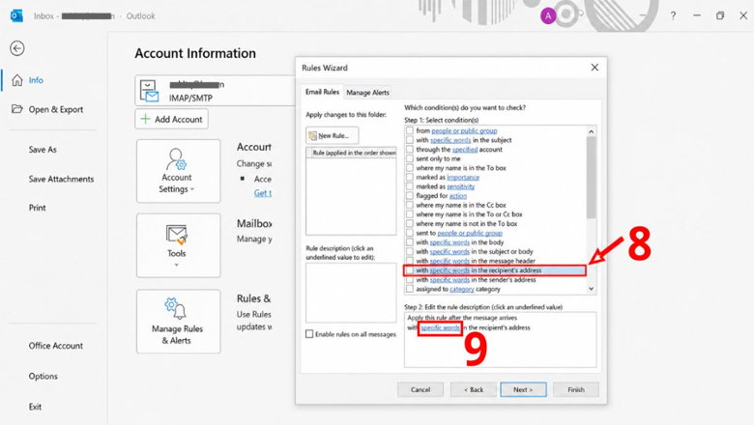This screenshot has height=425, width=754.
Task: Click the conditions list scrollbar thumb
Action: coord(591,177)
